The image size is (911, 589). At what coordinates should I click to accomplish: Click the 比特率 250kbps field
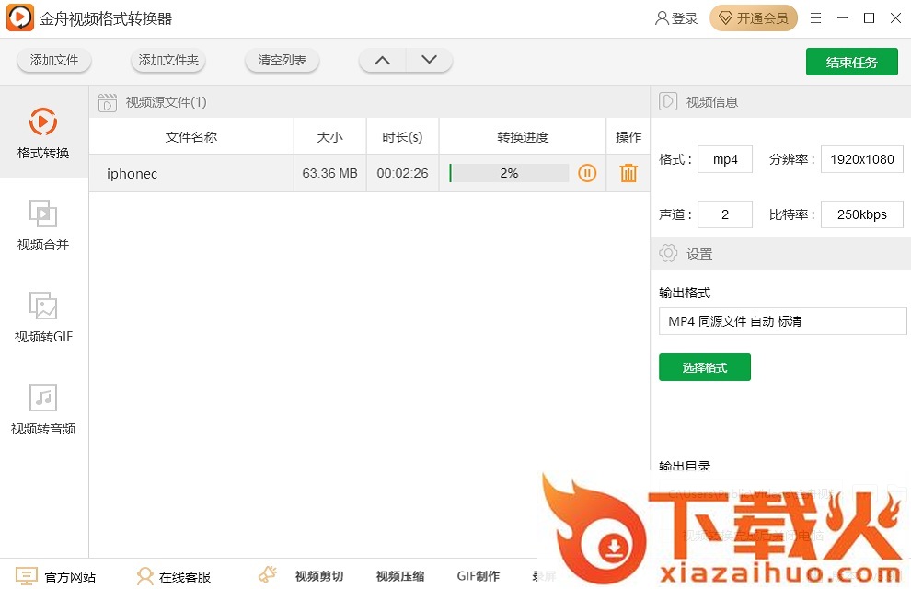(861, 214)
